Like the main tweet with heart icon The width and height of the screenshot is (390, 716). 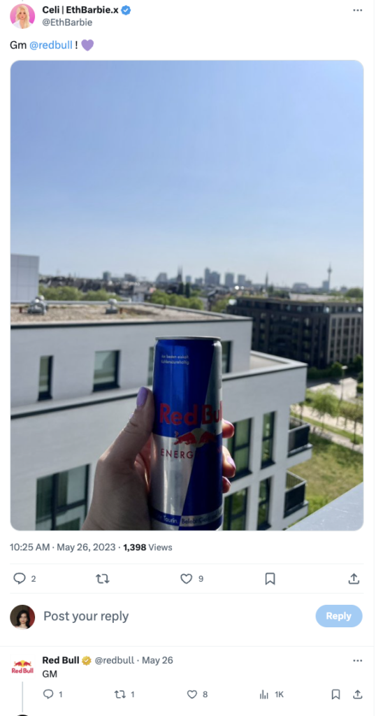point(187,578)
